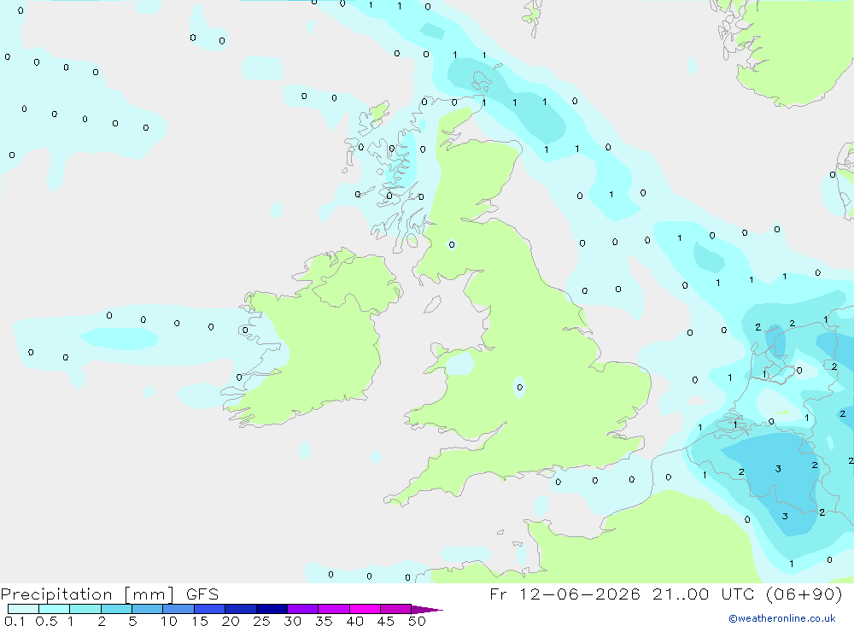This screenshot has width=854, height=626.
Task: Click the '20' legend scale label
Action: (x=231, y=621)
